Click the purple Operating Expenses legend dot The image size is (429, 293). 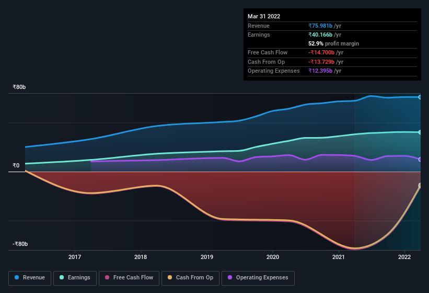[230, 277]
